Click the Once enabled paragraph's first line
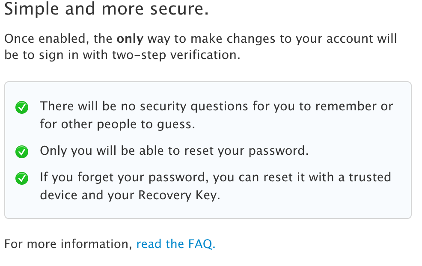 click(x=200, y=39)
